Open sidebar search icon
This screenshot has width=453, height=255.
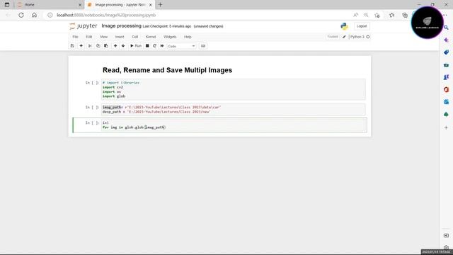[x=446, y=28]
